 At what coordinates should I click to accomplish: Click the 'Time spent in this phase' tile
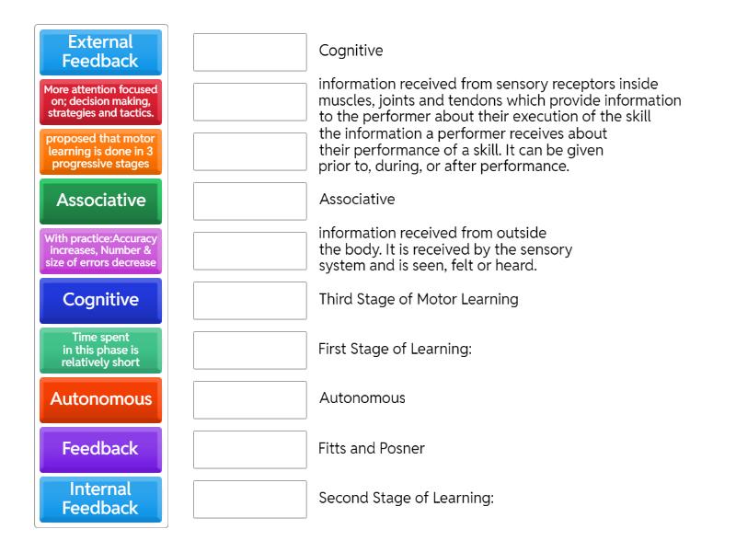pyautogui.click(x=99, y=350)
